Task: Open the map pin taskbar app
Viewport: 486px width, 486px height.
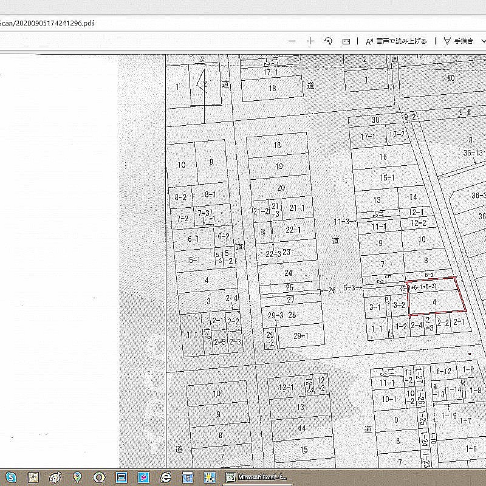Action: (77, 477)
